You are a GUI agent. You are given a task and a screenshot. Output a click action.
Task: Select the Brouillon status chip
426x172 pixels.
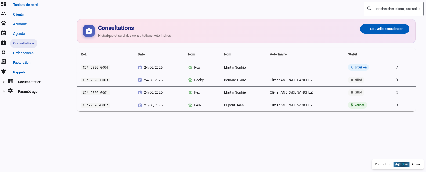(x=358, y=68)
